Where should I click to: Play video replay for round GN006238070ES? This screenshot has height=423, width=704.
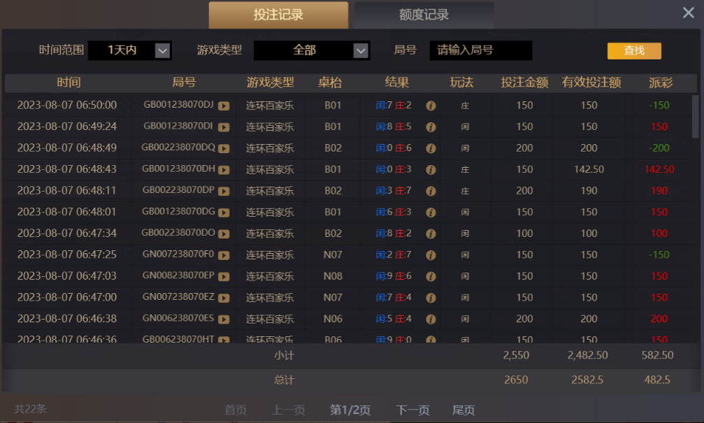coord(224,320)
